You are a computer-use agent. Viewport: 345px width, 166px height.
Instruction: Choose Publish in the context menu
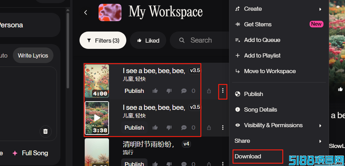(x=279, y=94)
